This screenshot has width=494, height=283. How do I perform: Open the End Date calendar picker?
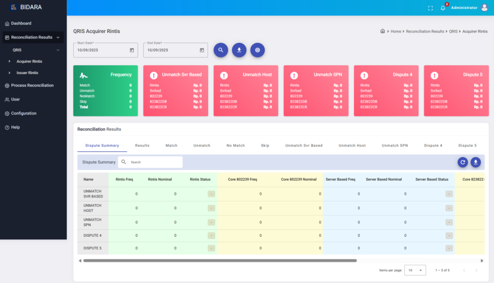[x=202, y=50]
